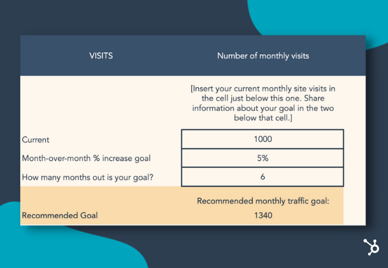Select the Current row label
The image size is (388, 268).
[36, 140]
